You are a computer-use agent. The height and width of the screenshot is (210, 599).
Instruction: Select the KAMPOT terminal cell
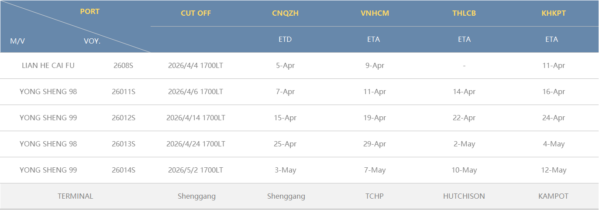(x=553, y=196)
